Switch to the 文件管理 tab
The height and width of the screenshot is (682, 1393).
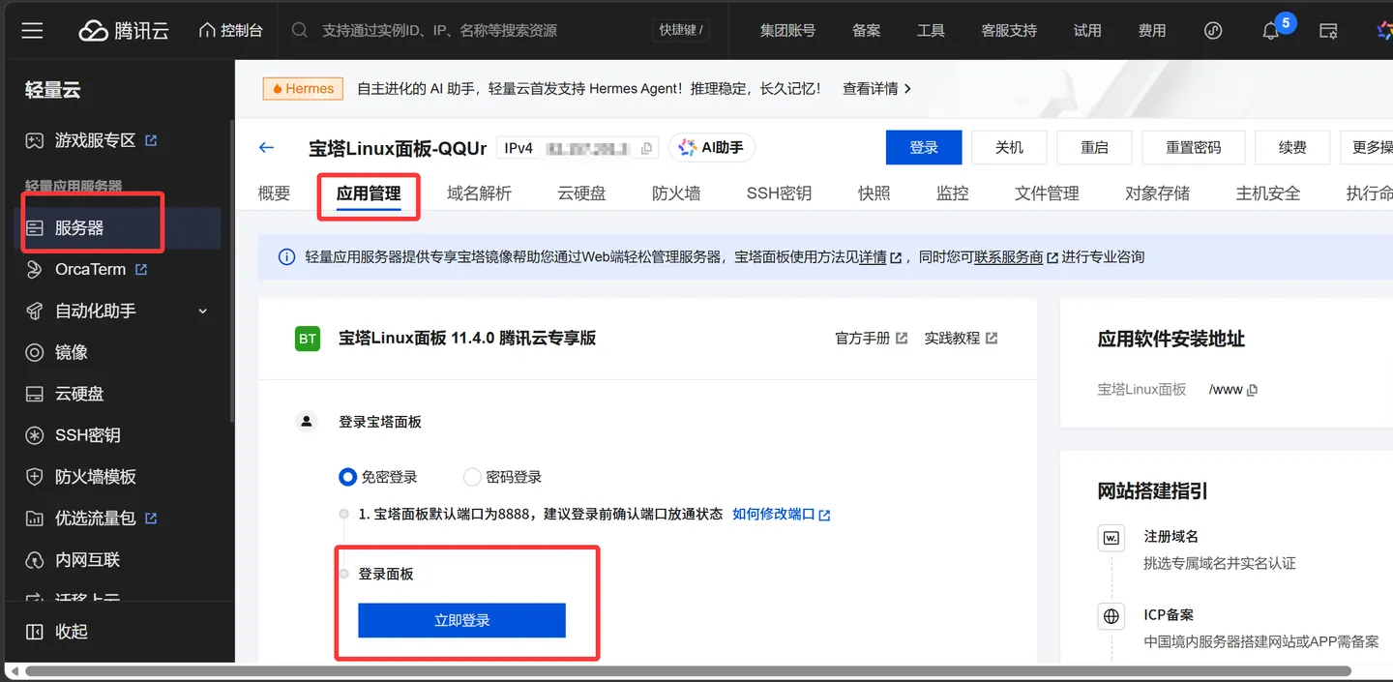pos(1047,193)
